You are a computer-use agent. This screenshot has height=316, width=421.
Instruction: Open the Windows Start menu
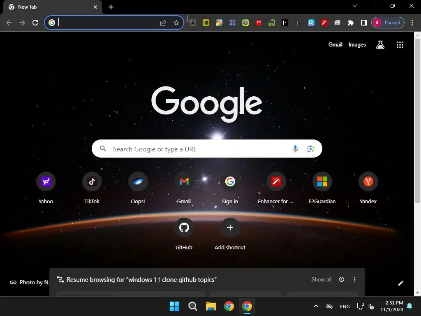pos(174,306)
